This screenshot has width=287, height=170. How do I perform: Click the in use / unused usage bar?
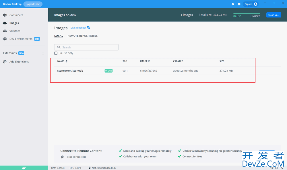[x=247, y=14]
